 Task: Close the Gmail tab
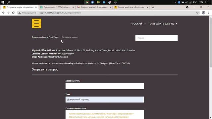click(110, 7)
